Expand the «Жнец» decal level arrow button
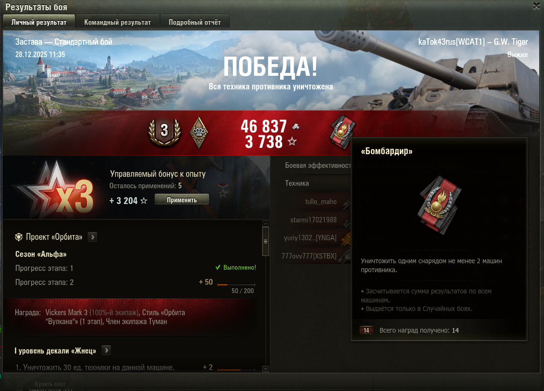 106,351
